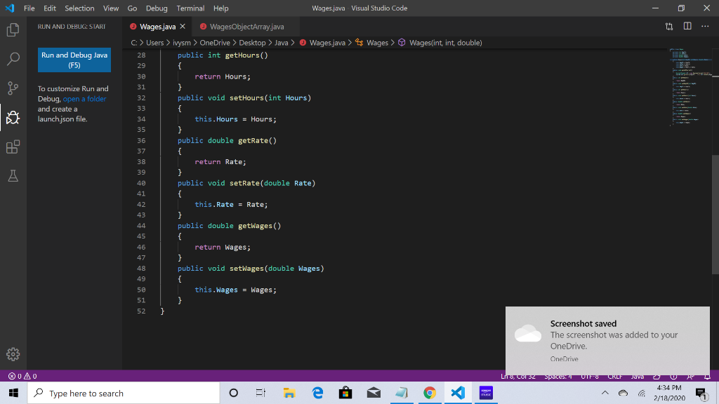Open the Manage gear menu
Screen dimensions: 719x404
pyautogui.click(x=13, y=354)
